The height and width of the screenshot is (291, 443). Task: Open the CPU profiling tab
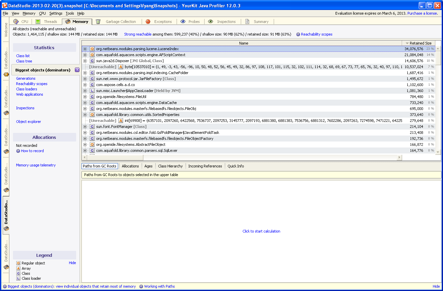21,22
